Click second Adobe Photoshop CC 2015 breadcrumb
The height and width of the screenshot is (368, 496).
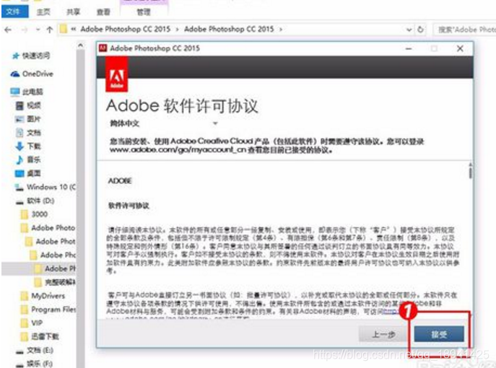tap(229, 29)
